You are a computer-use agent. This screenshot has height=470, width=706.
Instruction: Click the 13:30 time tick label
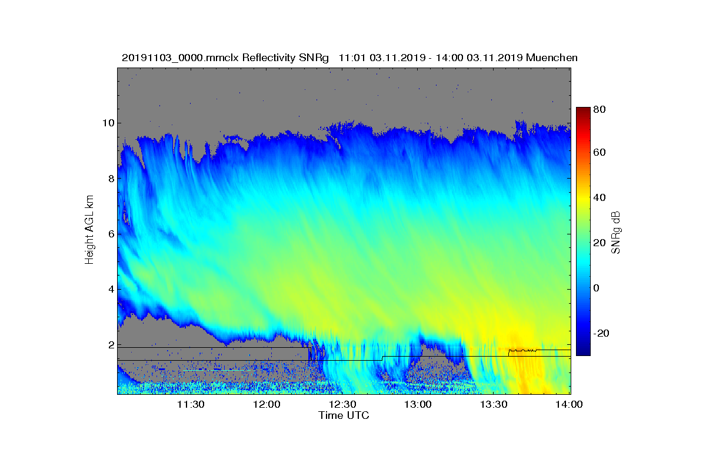point(494,405)
